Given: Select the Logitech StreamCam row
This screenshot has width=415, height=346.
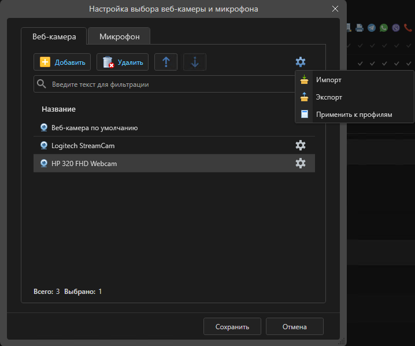Looking at the screenshot, I should tap(83, 145).
